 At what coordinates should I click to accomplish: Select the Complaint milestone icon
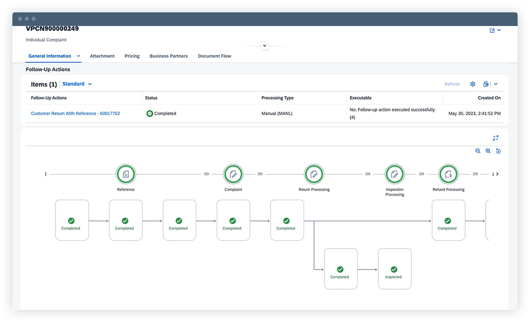pyautogui.click(x=233, y=174)
